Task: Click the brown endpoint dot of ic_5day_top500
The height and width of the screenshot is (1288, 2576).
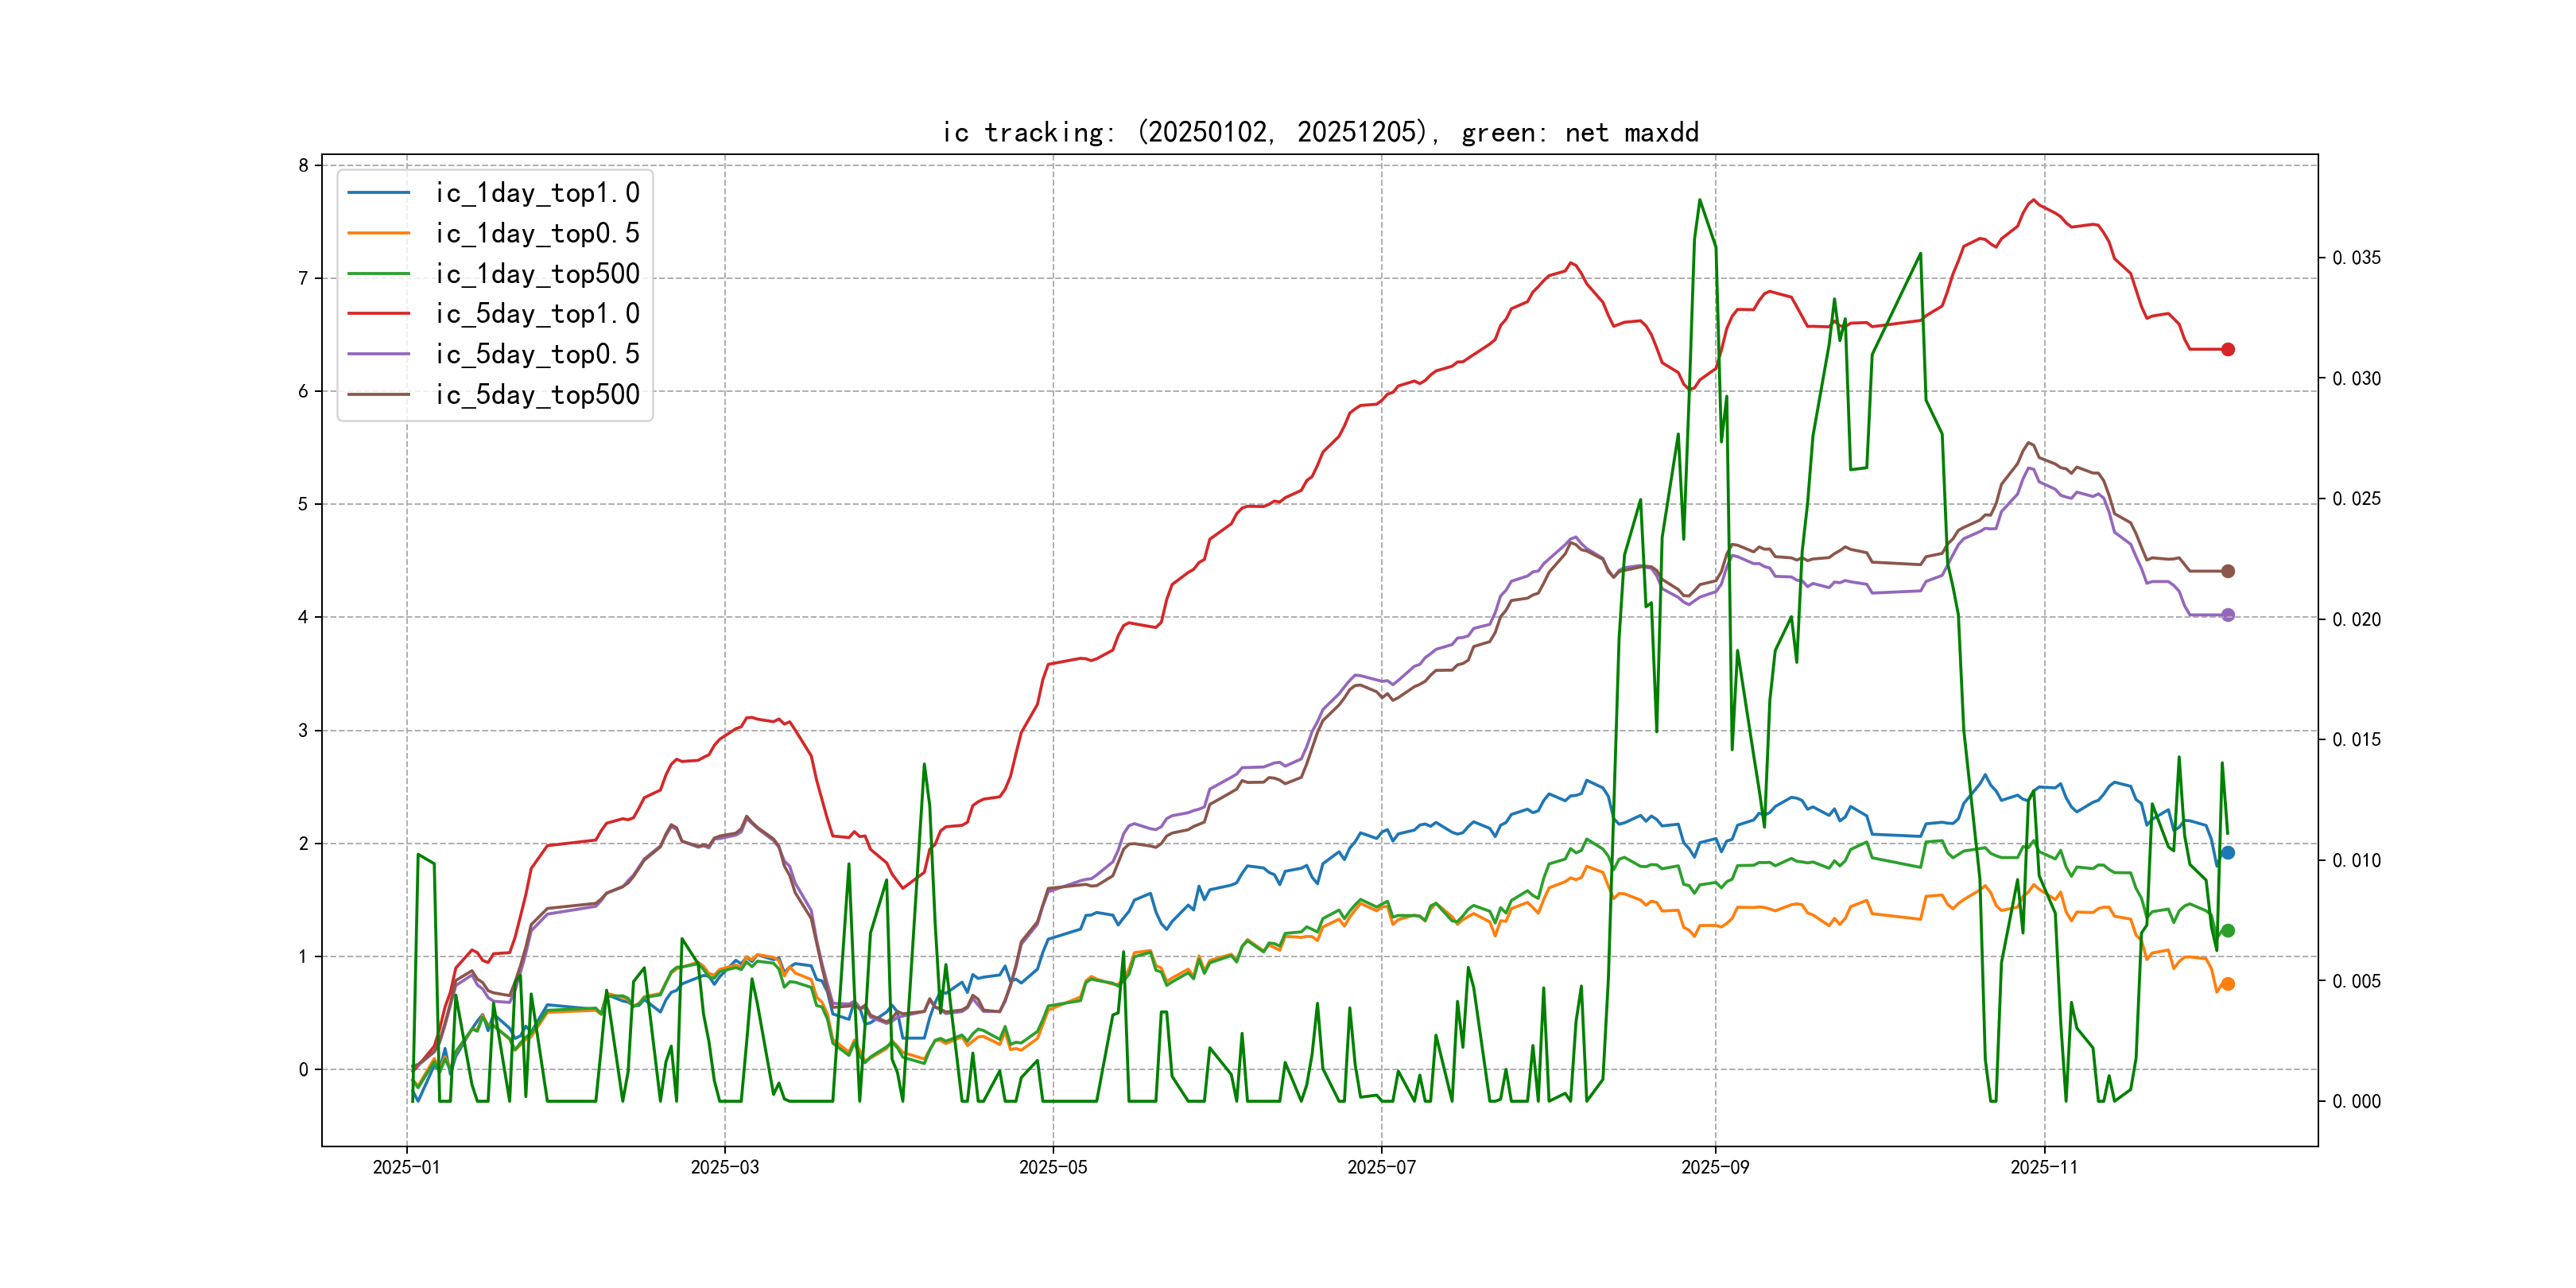Action: [2227, 571]
